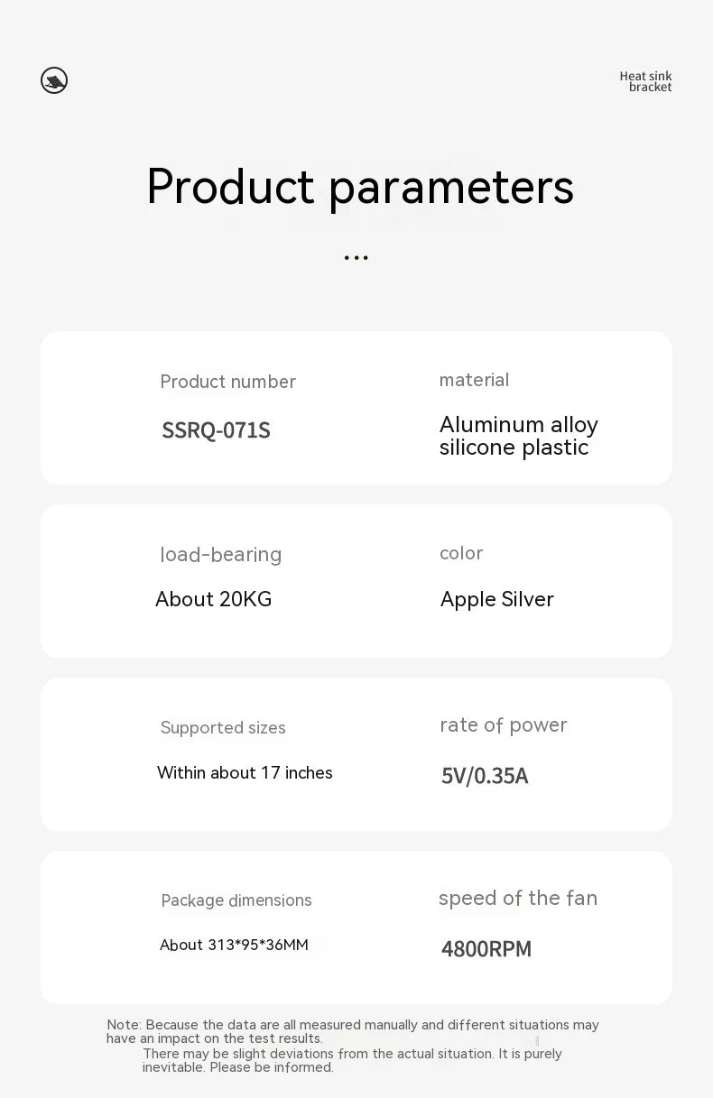Click the 4800RPM fan speed value
This screenshot has width=713, height=1098.
point(486,949)
